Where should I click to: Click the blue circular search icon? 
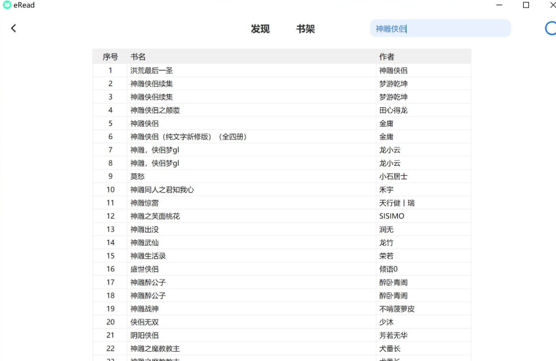pos(551,28)
